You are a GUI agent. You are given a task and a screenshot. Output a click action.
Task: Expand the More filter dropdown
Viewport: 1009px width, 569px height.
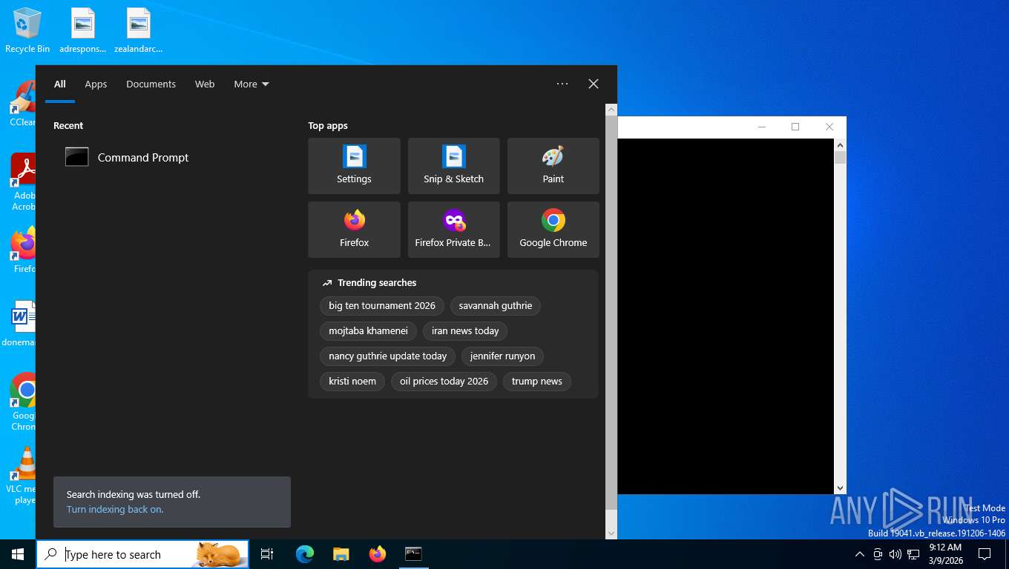252,84
